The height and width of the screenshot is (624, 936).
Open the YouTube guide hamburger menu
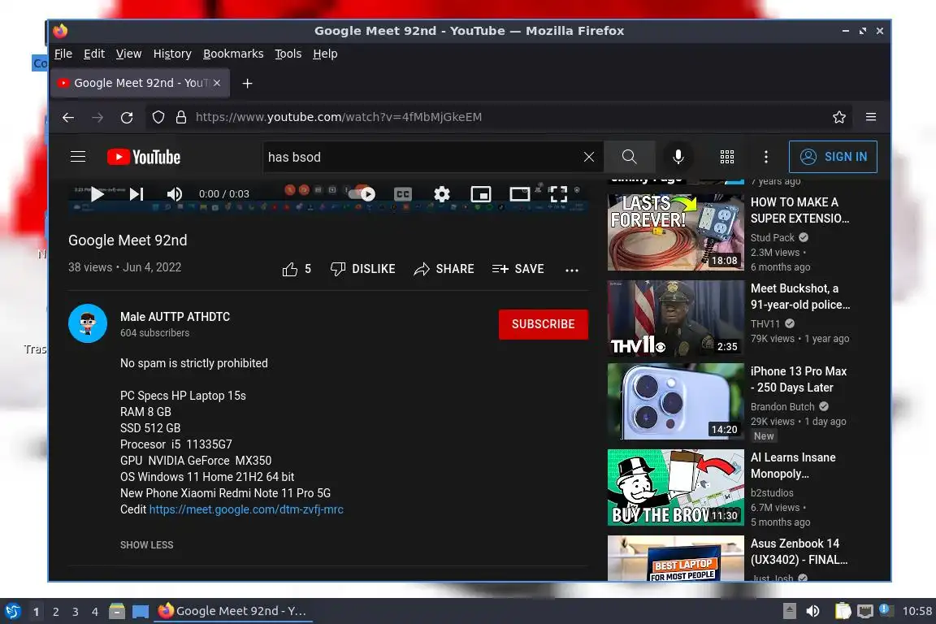(78, 157)
